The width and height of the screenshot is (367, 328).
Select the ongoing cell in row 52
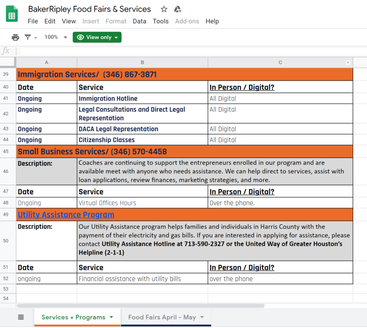point(47,279)
